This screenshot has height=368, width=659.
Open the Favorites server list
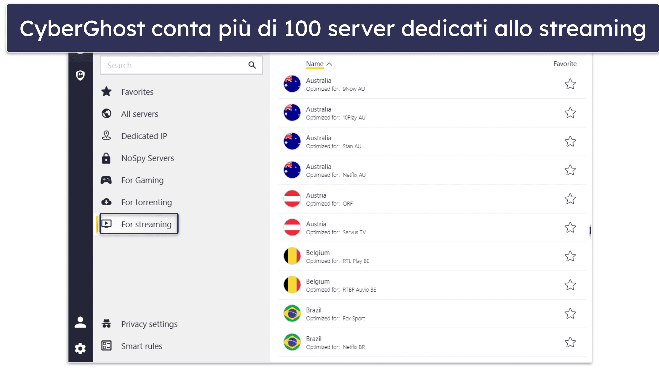137,92
